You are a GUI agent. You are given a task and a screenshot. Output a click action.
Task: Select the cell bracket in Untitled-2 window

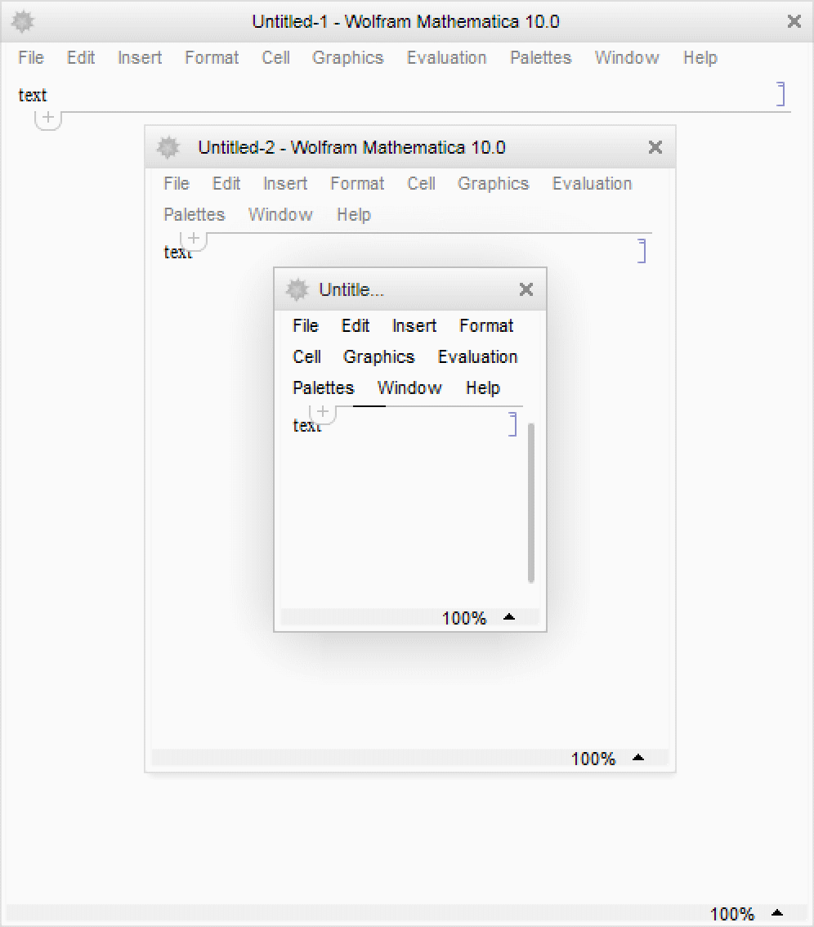(642, 251)
